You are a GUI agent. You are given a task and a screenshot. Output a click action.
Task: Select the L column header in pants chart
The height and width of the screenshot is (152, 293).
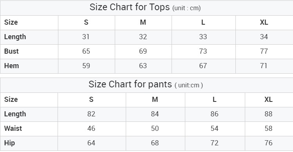coord(214,100)
